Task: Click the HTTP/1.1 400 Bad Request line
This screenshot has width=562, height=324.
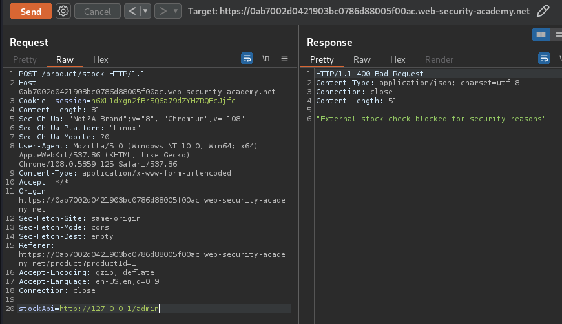Action: (x=369, y=74)
